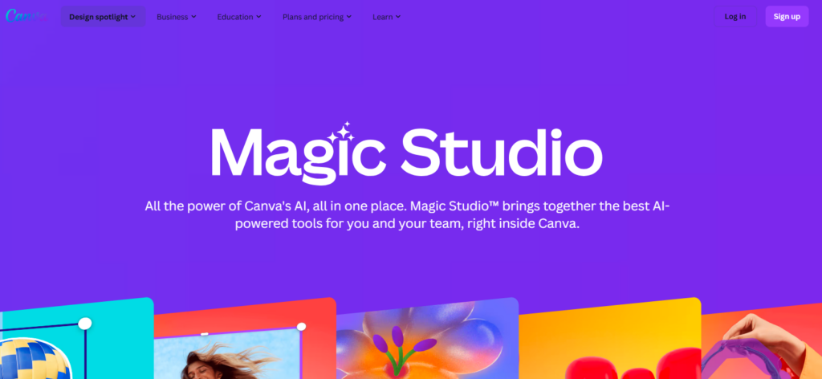The height and width of the screenshot is (379, 822).
Task: Select the card with woman's flowing hair
Action: click(x=245, y=338)
